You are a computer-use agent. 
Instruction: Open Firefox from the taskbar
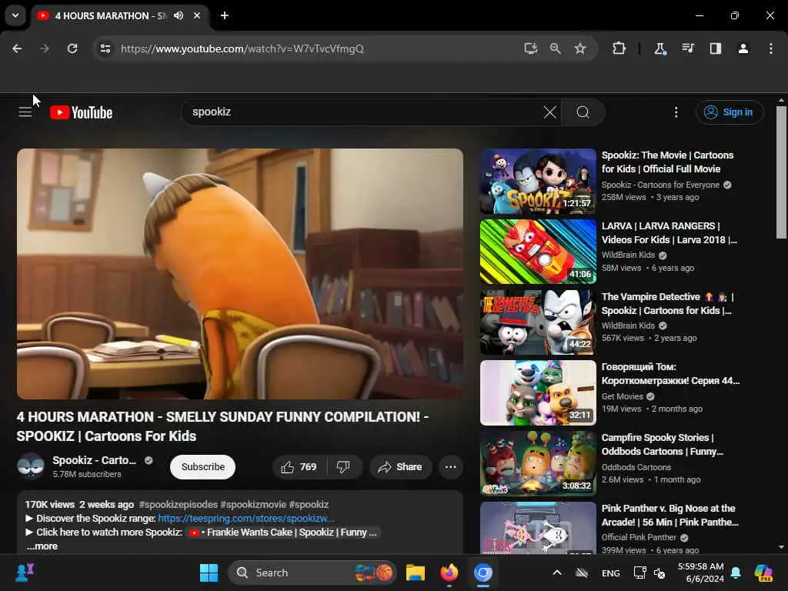tap(449, 573)
